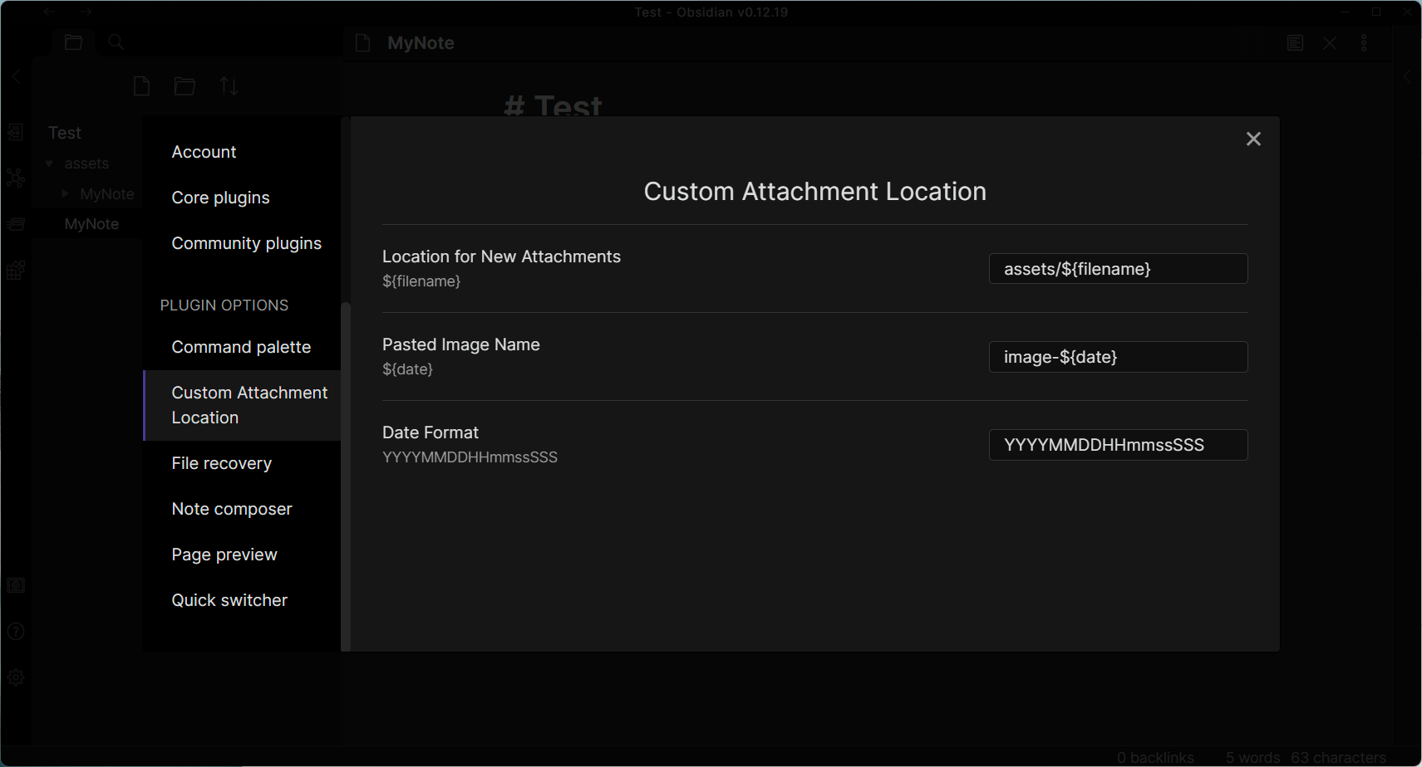Image resolution: width=1422 pixels, height=767 pixels.
Task: Click the 0 backlinks status bar entry
Action: [x=1155, y=757]
